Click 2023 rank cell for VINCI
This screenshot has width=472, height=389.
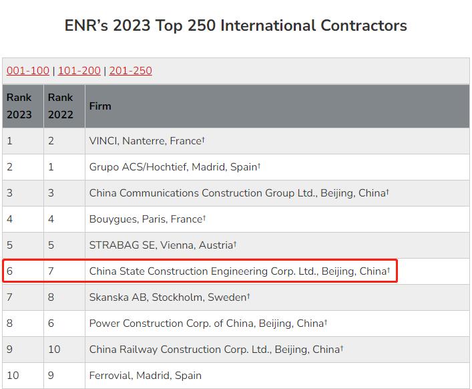click(x=10, y=141)
